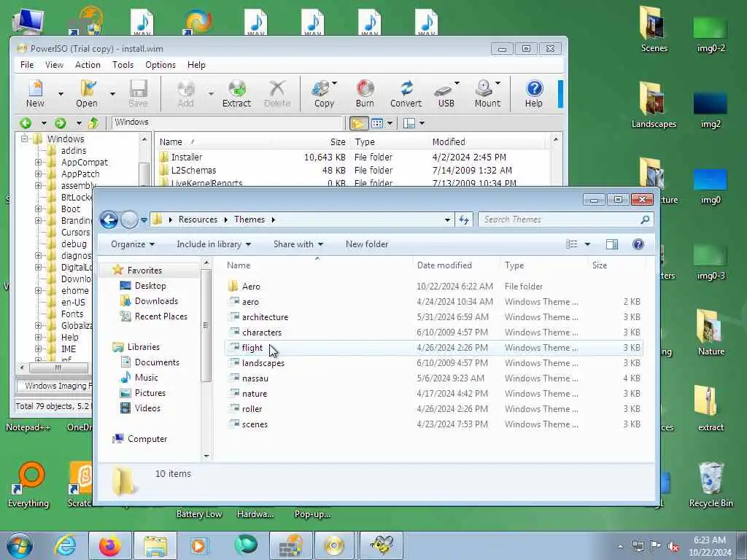
Task: Click the Convert icon in PowerISO
Action: point(406,93)
